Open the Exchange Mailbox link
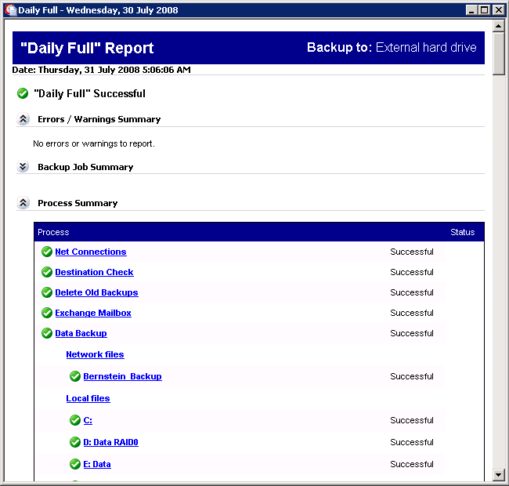The height and width of the screenshot is (486, 509). point(93,313)
